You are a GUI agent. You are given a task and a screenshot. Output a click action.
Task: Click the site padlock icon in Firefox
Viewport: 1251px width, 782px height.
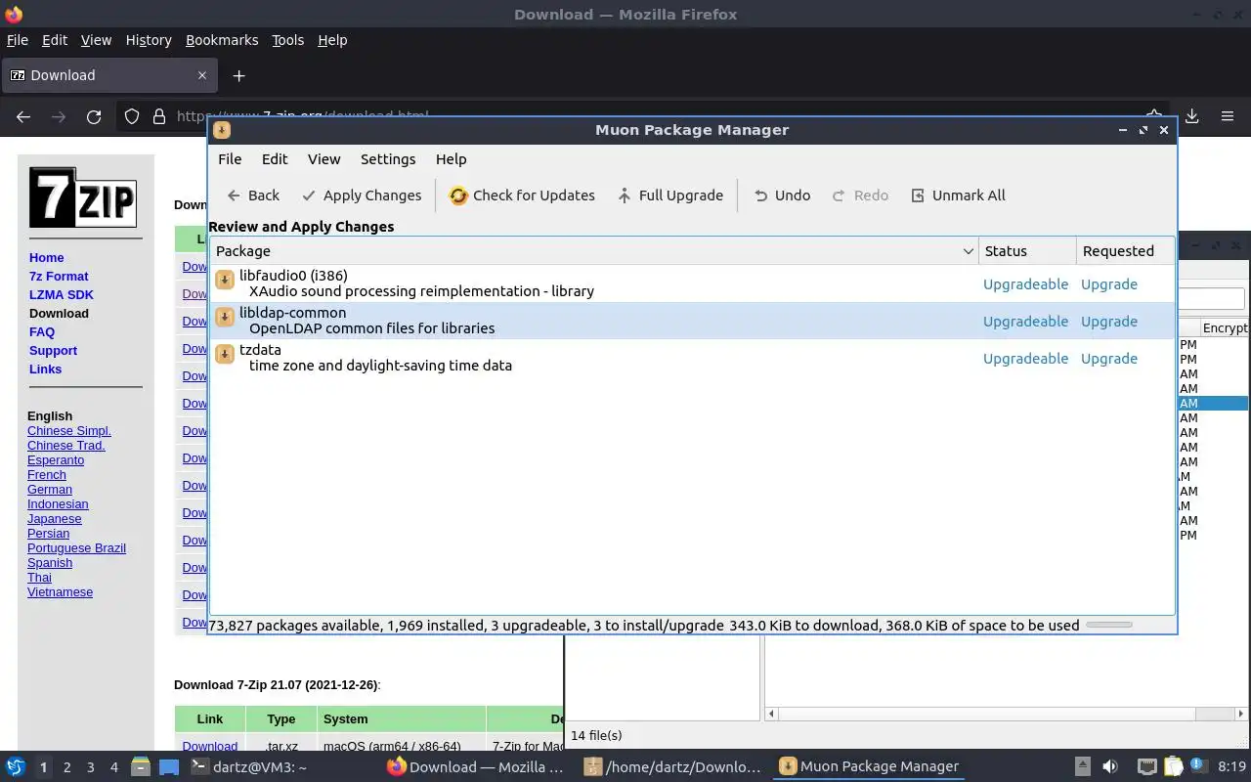159,116
